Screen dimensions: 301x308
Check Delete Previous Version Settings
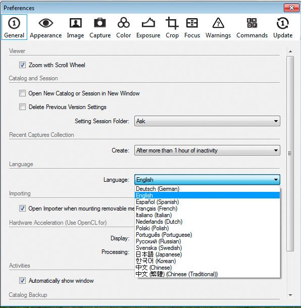[22, 107]
